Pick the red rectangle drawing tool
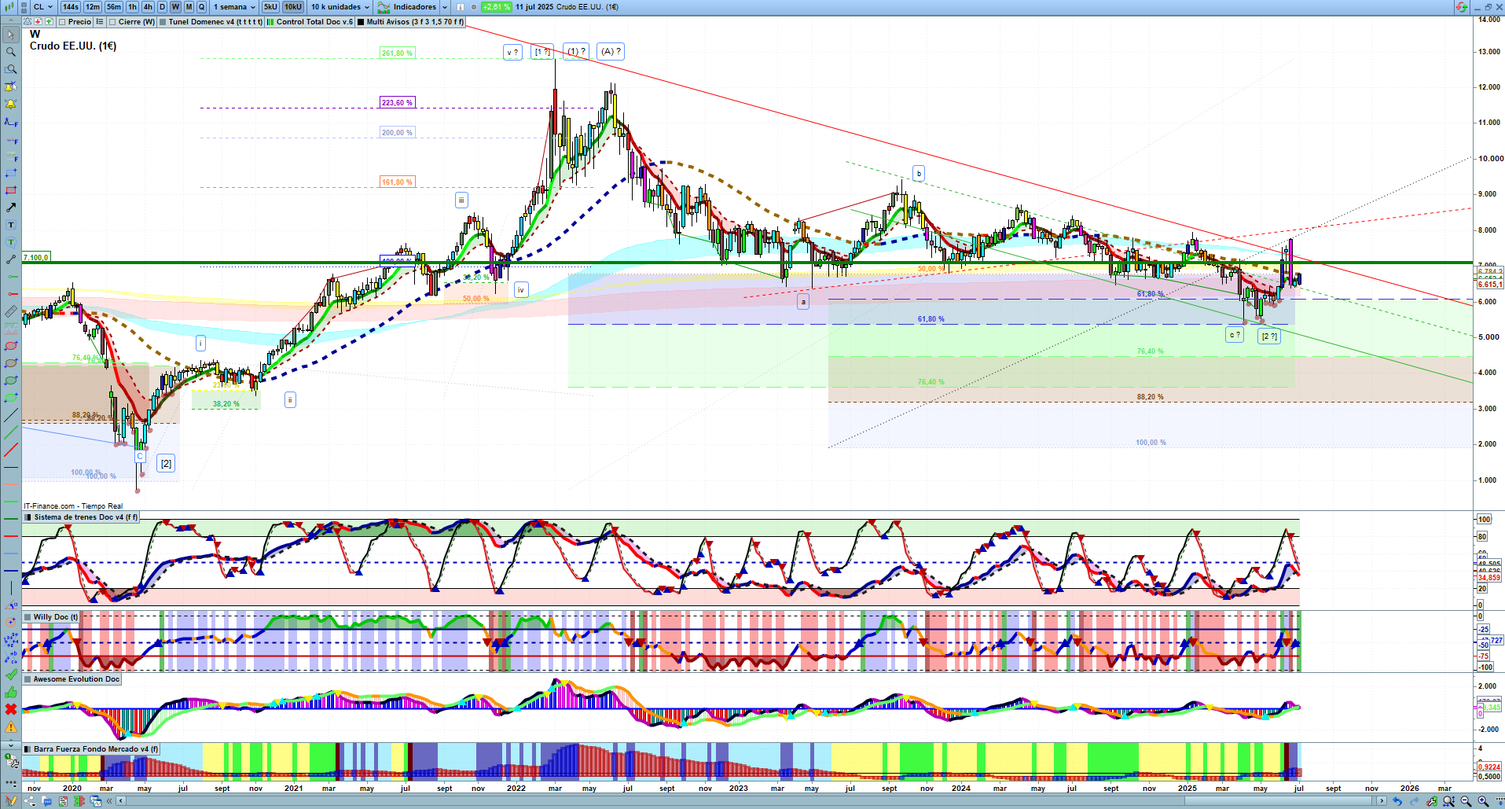 (x=11, y=190)
